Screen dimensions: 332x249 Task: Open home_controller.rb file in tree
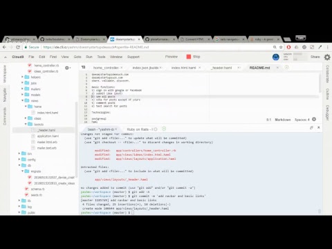46,66
